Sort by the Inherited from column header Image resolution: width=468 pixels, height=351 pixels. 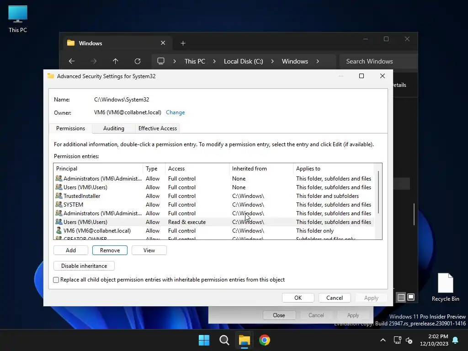261,169
